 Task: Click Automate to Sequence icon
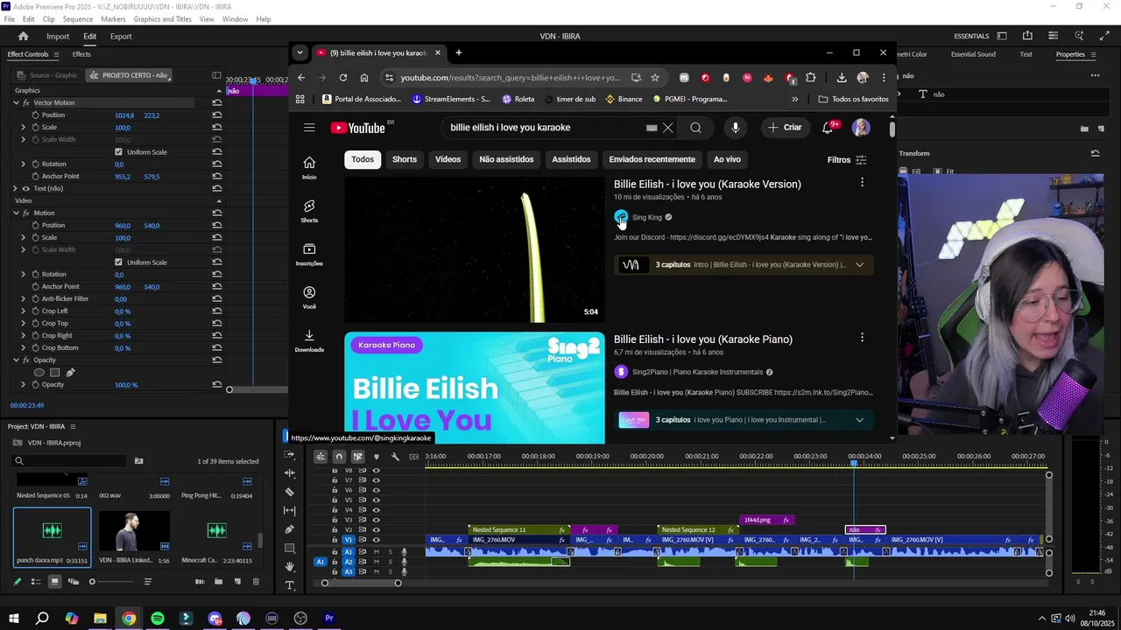200,582
